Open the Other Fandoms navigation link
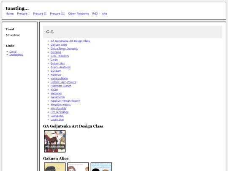228x171 pixels. (x=79, y=14)
